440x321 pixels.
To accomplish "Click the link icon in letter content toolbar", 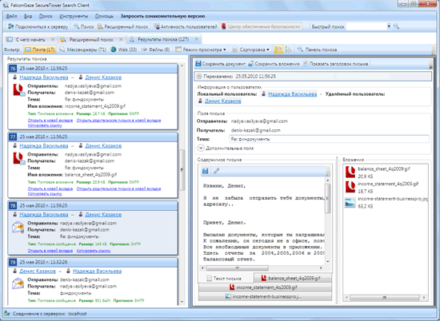I will [x=216, y=171].
